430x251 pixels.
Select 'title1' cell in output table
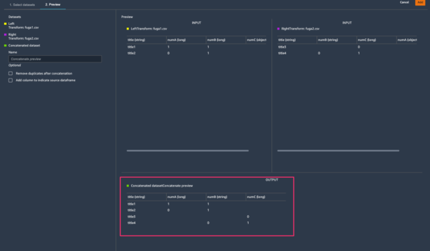(x=132, y=204)
